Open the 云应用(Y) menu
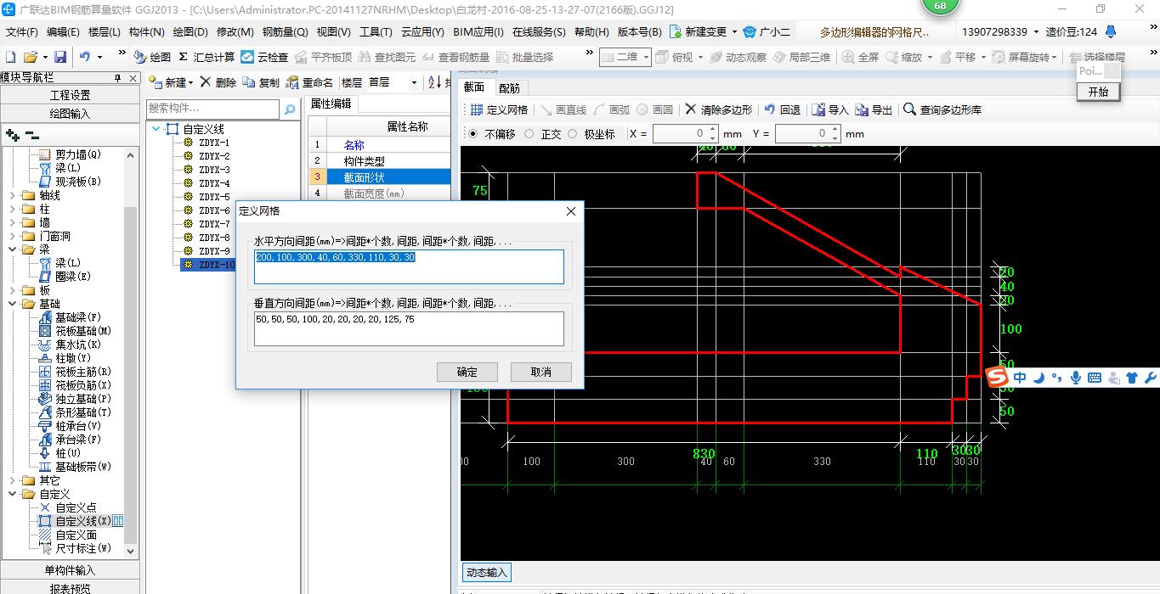Image resolution: width=1160 pixels, height=594 pixels. tap(422, 31)
